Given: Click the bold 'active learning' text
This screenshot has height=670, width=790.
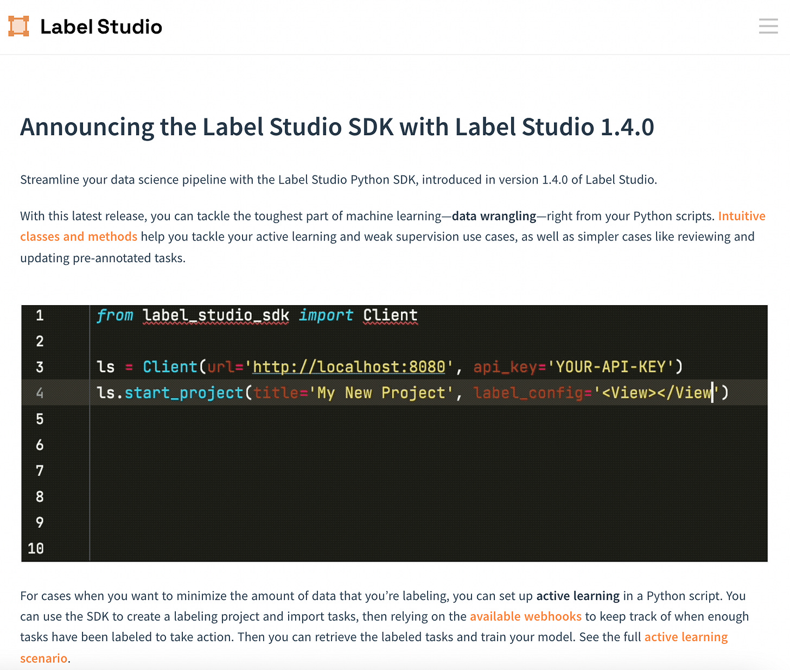Looking at the screenshot, I should [578, 596].
